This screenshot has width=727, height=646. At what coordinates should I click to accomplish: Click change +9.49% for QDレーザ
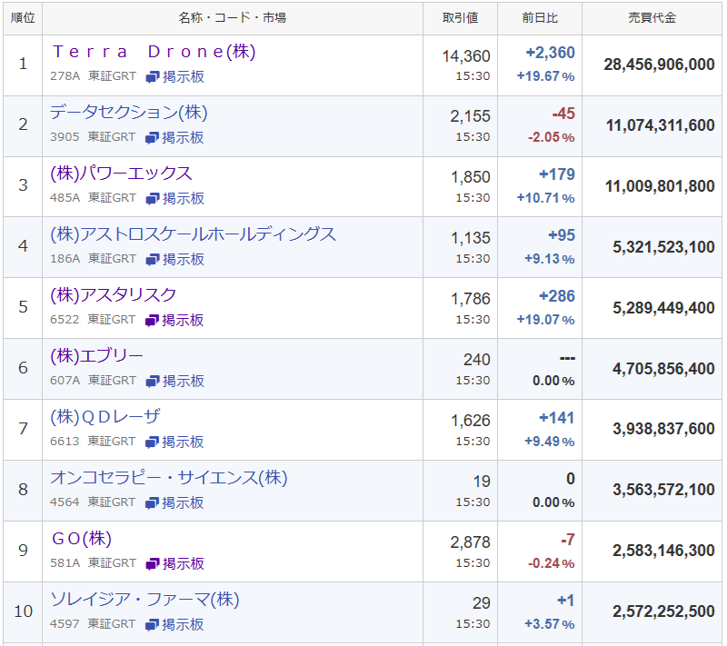pyautogui.click(x=550, y=442)
